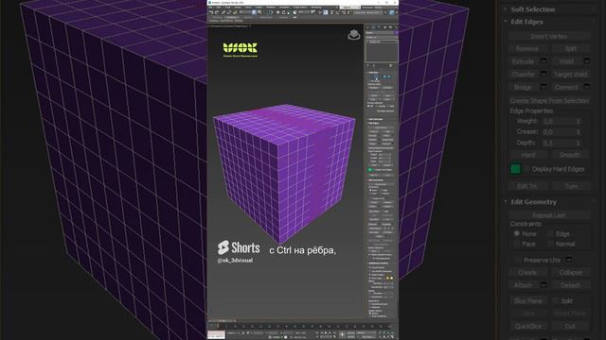The image size is (606, 340).
Task: Click the Redo arrow in 3ds Max toolbar
Action: click(217, 12)
